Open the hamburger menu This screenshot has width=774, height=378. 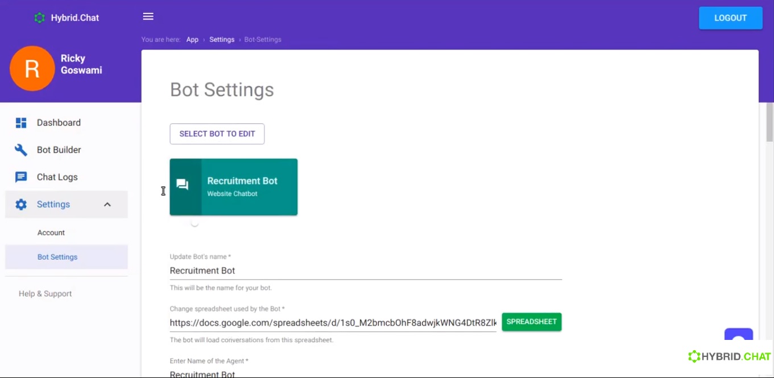148,16
